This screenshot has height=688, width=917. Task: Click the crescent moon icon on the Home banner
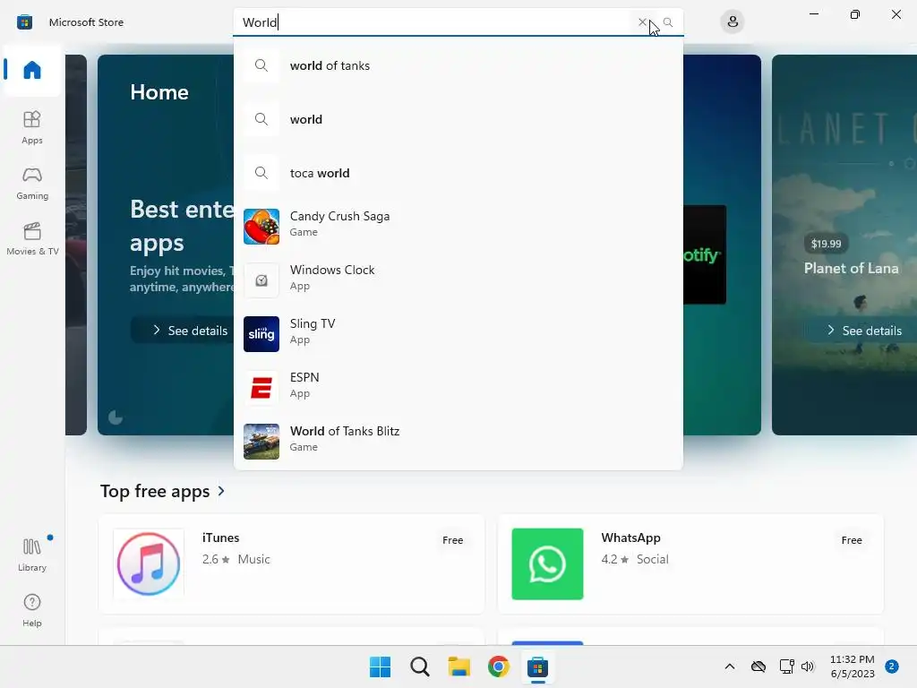coord(116,417)
